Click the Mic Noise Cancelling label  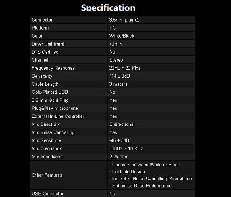coord(53,132)
